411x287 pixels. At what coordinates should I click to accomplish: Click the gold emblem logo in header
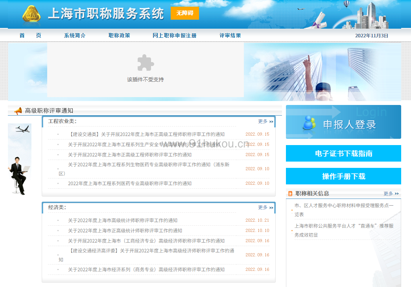point(32,14)
